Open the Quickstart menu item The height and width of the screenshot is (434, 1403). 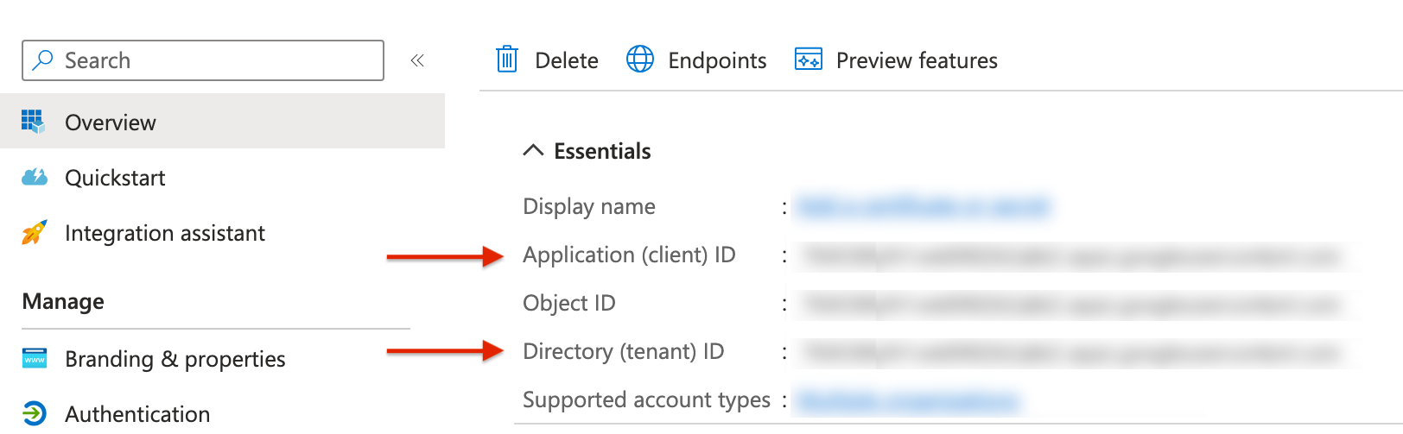tap(115, 178)
